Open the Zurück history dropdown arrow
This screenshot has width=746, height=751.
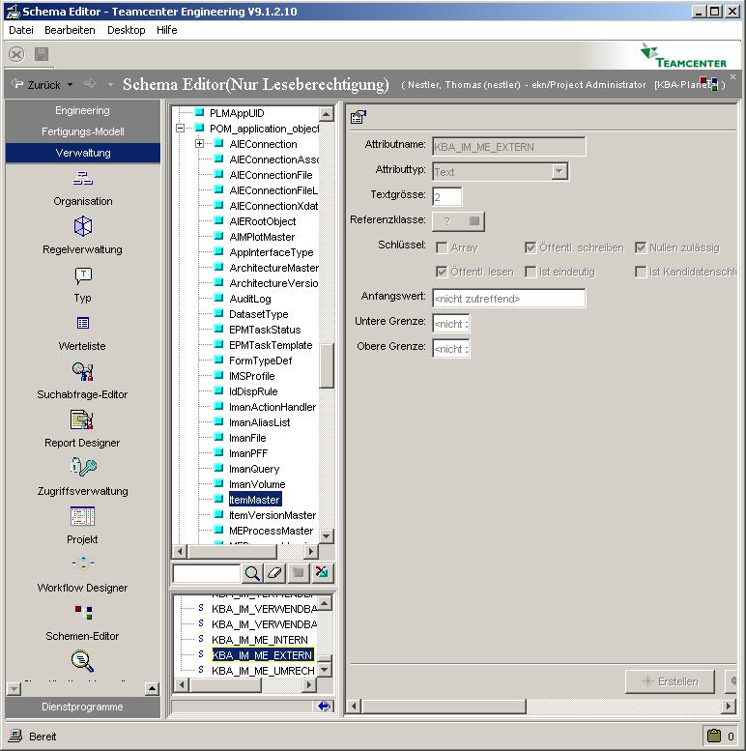point(70,85)
